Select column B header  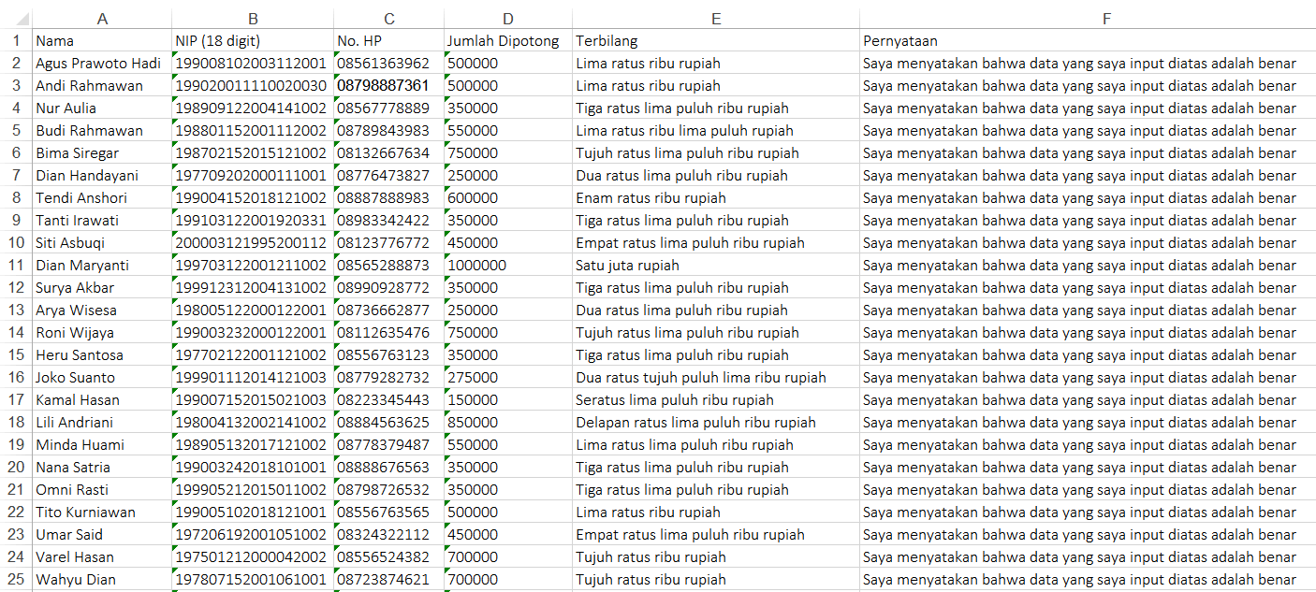[253, 19]
